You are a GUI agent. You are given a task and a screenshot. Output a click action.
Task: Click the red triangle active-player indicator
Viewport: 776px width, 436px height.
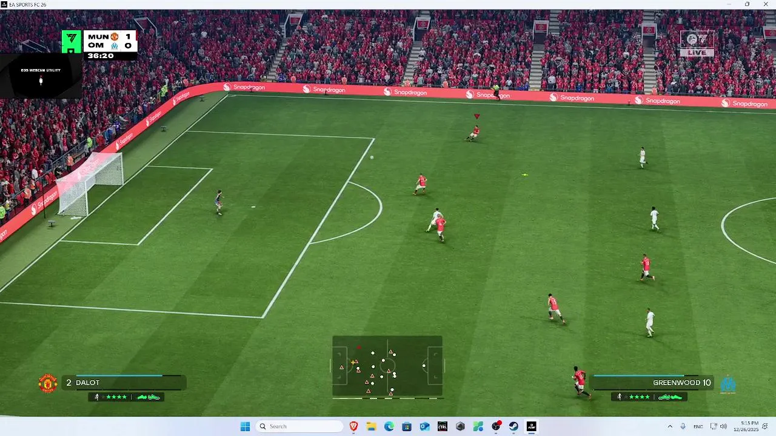477,116
